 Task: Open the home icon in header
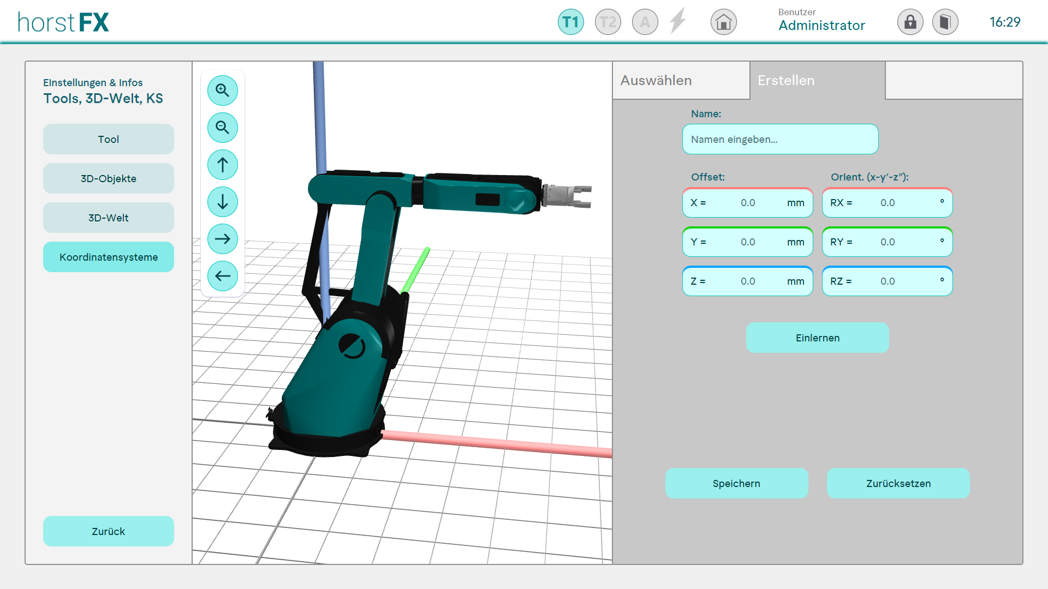[x=723, y=22]
